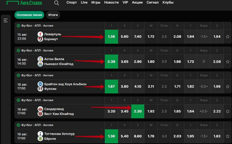This screenshot has height=144, width=232.
Task: Select Fulham win odds 4.10
Action: [138, 86]
